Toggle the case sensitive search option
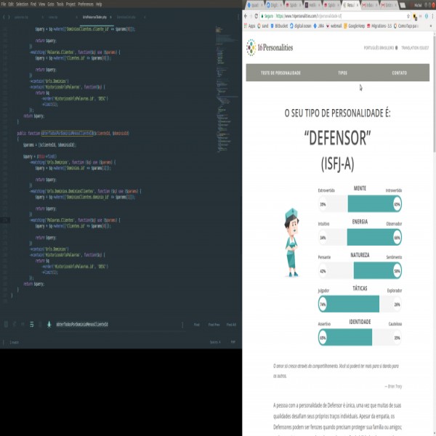This screenshot has width=436, height=436. tap(15, 324)
